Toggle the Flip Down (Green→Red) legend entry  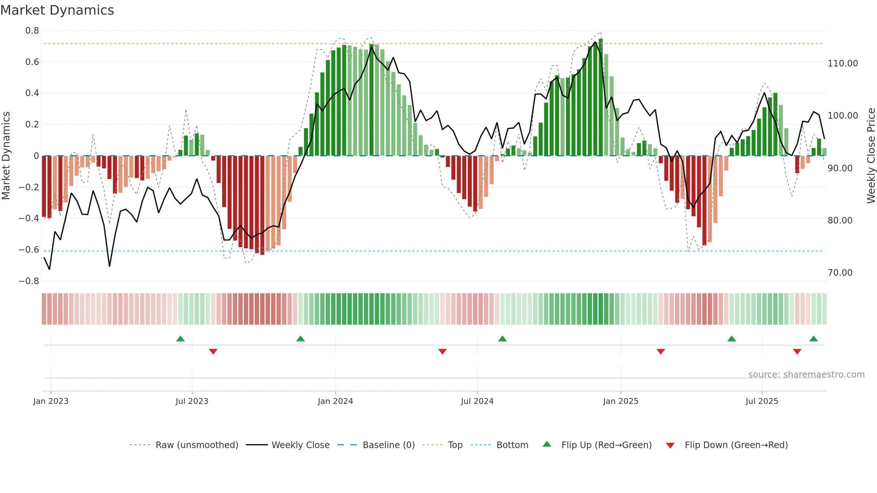[726, 445]
